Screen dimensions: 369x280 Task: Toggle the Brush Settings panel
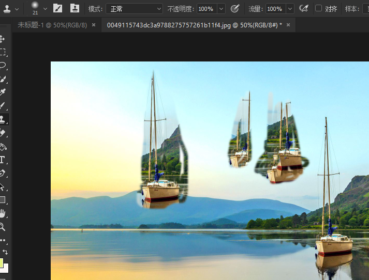tap(57, 8)
